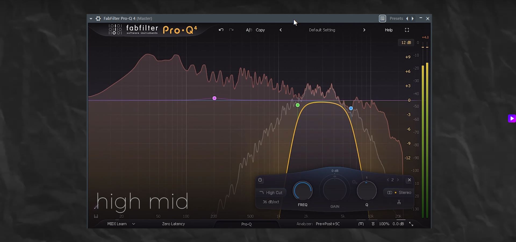Delete the selected band with X
Image resolution: width=516 pixels, height=242 pixels.
click(x=409, y=180)
